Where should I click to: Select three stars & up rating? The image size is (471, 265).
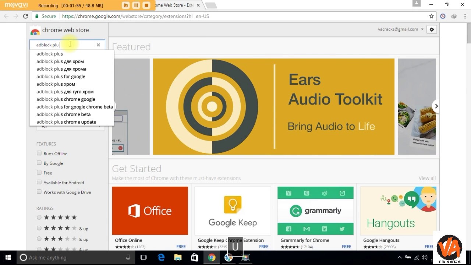39,239
